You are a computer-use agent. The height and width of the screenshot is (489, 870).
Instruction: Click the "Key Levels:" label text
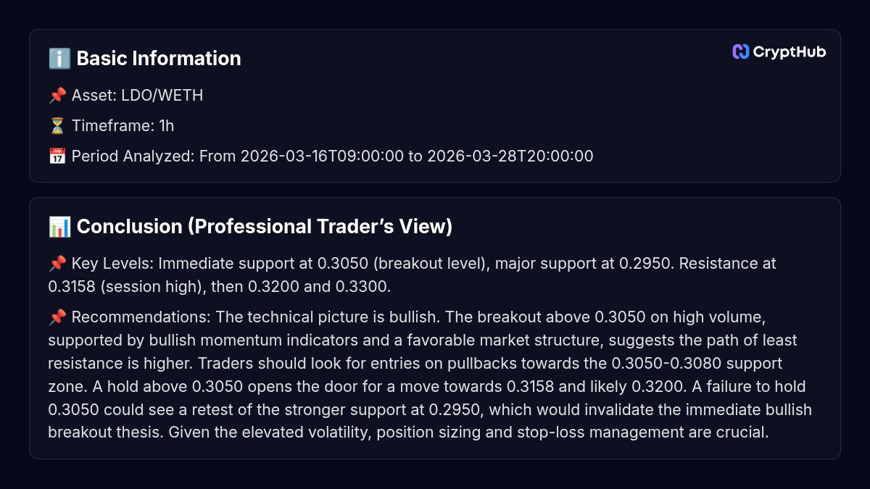point(112,264)
